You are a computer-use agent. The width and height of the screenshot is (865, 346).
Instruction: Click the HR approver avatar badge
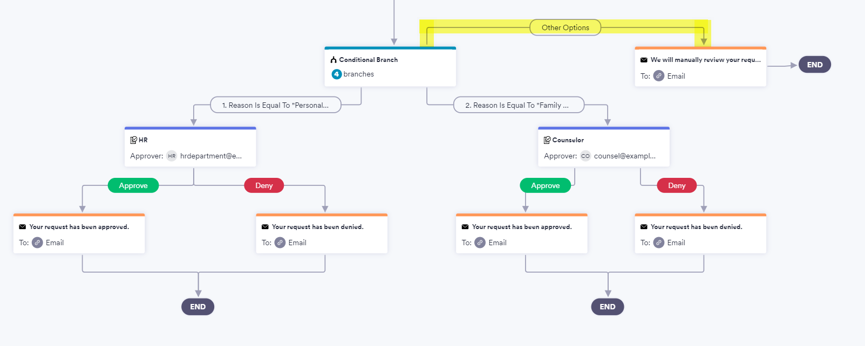point(172,156)
